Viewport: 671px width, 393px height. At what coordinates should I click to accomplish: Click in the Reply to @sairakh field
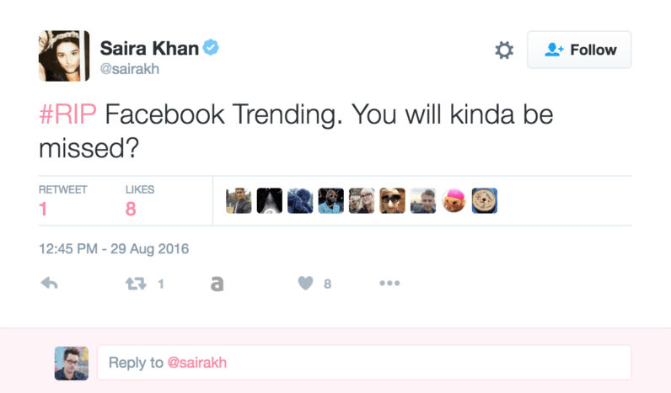click(364, 363)
